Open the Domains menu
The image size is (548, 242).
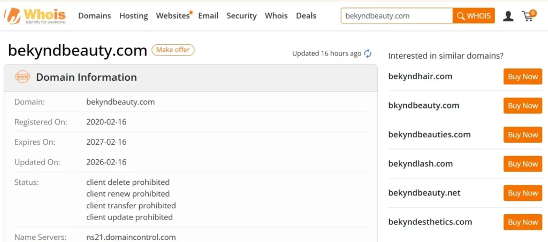tap(94, 15)
